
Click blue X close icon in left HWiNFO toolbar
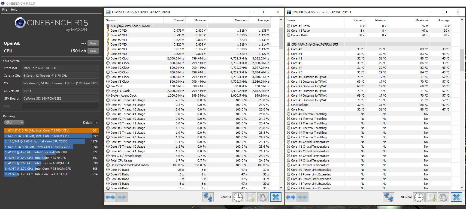point(276,197)
